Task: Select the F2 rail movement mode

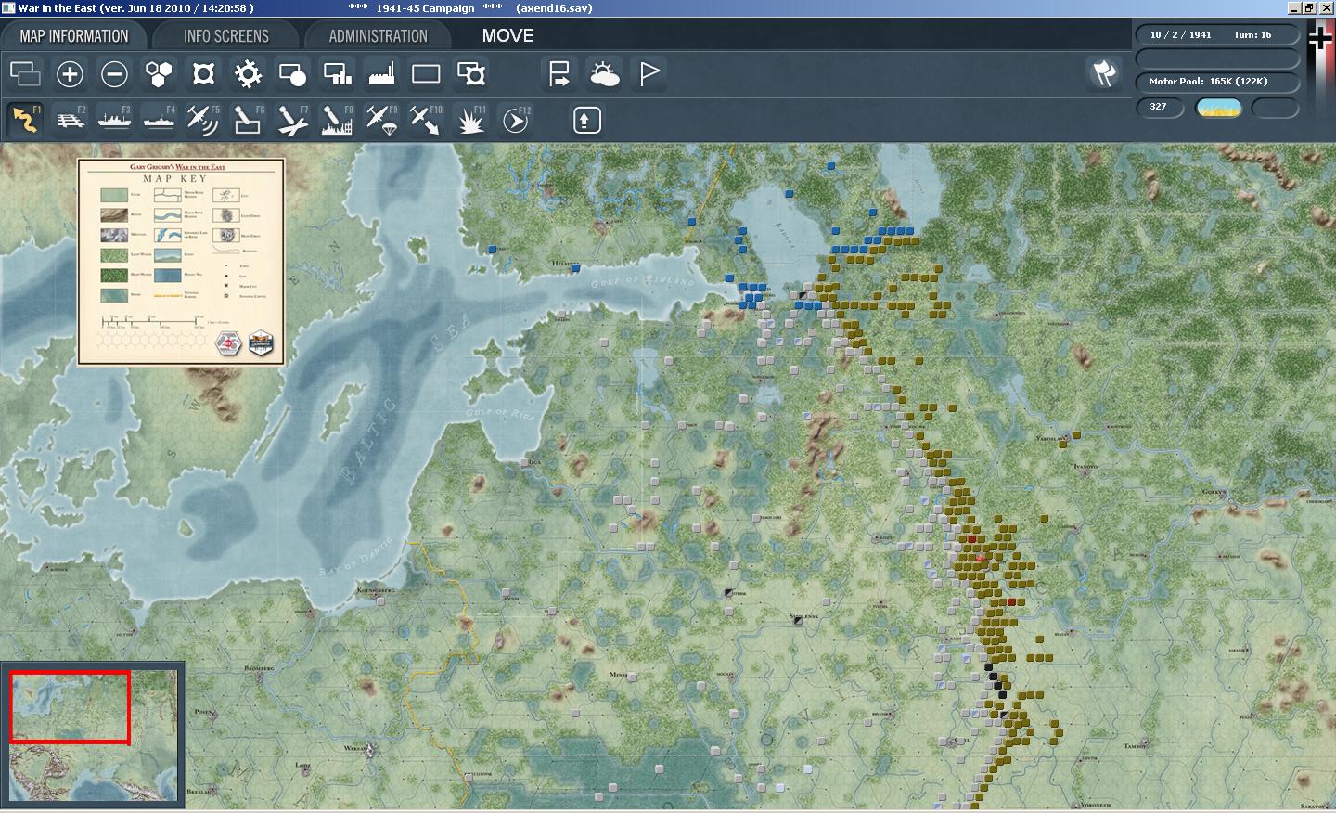Action: coord(70,120)
